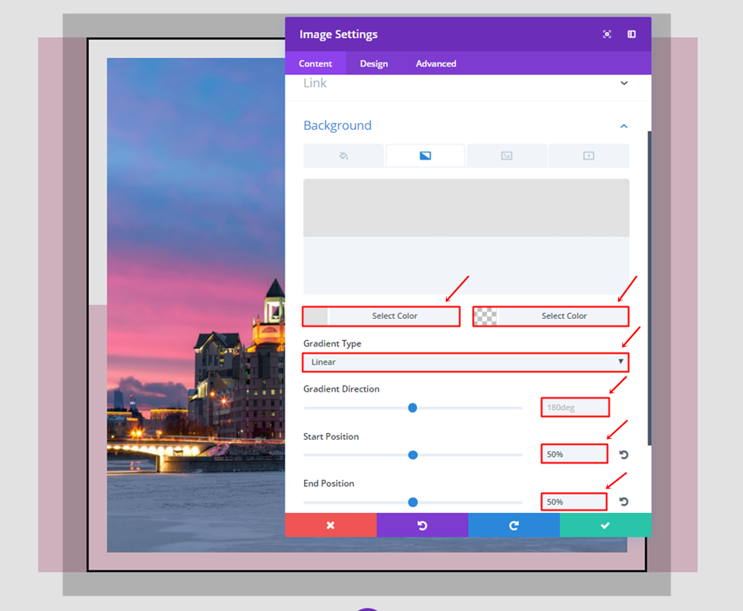Reset the Start Position value
Viewport: 743px width, 611px height.
point(624,455)
